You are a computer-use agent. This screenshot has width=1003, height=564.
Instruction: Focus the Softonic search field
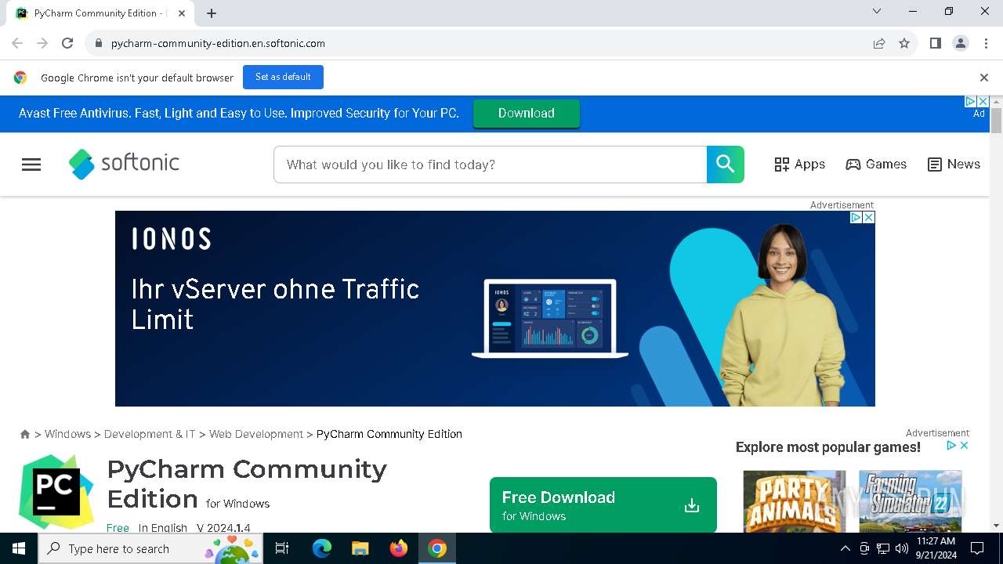[x=491, y=164]
